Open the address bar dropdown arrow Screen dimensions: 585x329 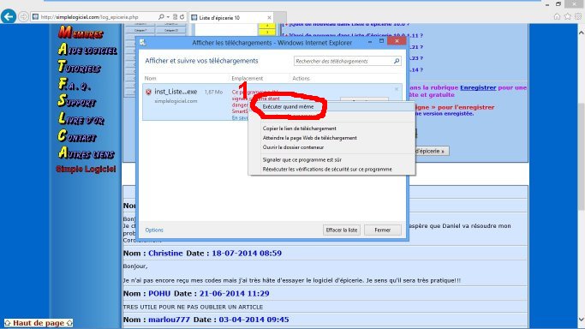tap(168, 17)
